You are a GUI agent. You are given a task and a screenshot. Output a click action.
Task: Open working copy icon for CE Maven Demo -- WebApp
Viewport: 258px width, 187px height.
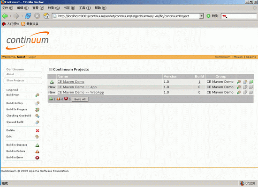[x=251, y=93]
